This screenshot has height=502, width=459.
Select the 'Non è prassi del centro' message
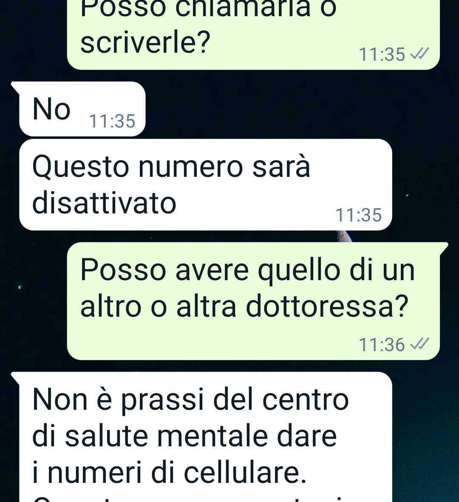(x=206, y=437)
